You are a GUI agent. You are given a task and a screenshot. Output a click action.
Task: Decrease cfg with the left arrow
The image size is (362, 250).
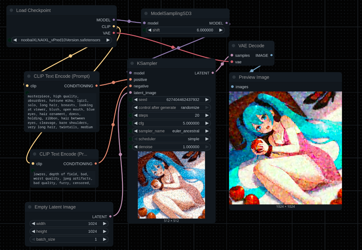(x=136, y=123)
